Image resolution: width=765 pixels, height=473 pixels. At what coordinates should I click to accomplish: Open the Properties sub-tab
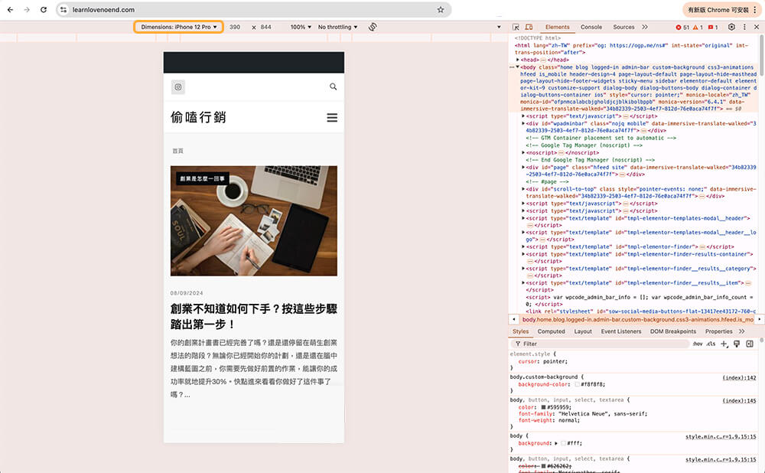(x=718, y=331)
